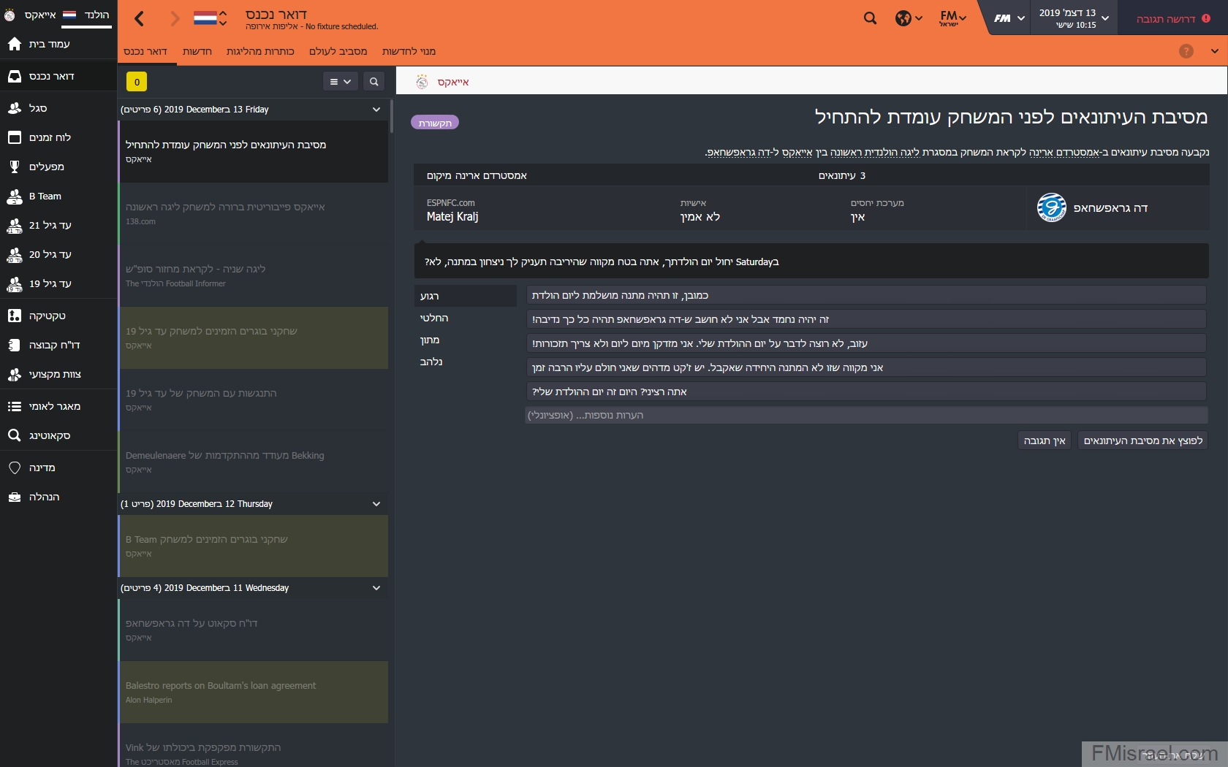Collapse the 12 Thursday December 2019 group
1228x767 pixels.
376,504
